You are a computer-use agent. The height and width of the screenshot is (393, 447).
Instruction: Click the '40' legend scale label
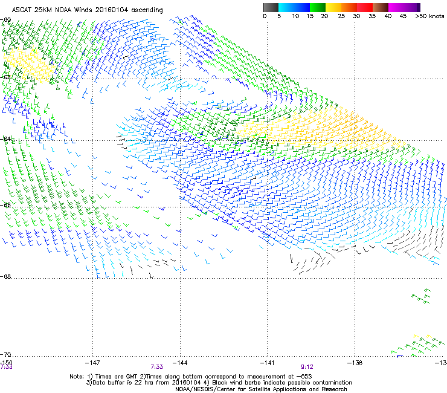point(388,16)
